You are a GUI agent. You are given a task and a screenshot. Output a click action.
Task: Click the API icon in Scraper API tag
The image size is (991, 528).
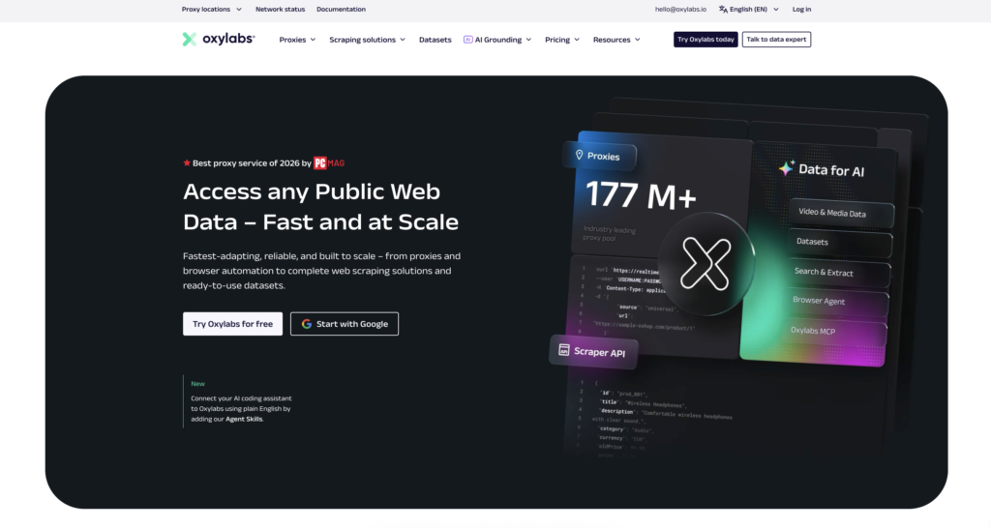coord(564,350)
